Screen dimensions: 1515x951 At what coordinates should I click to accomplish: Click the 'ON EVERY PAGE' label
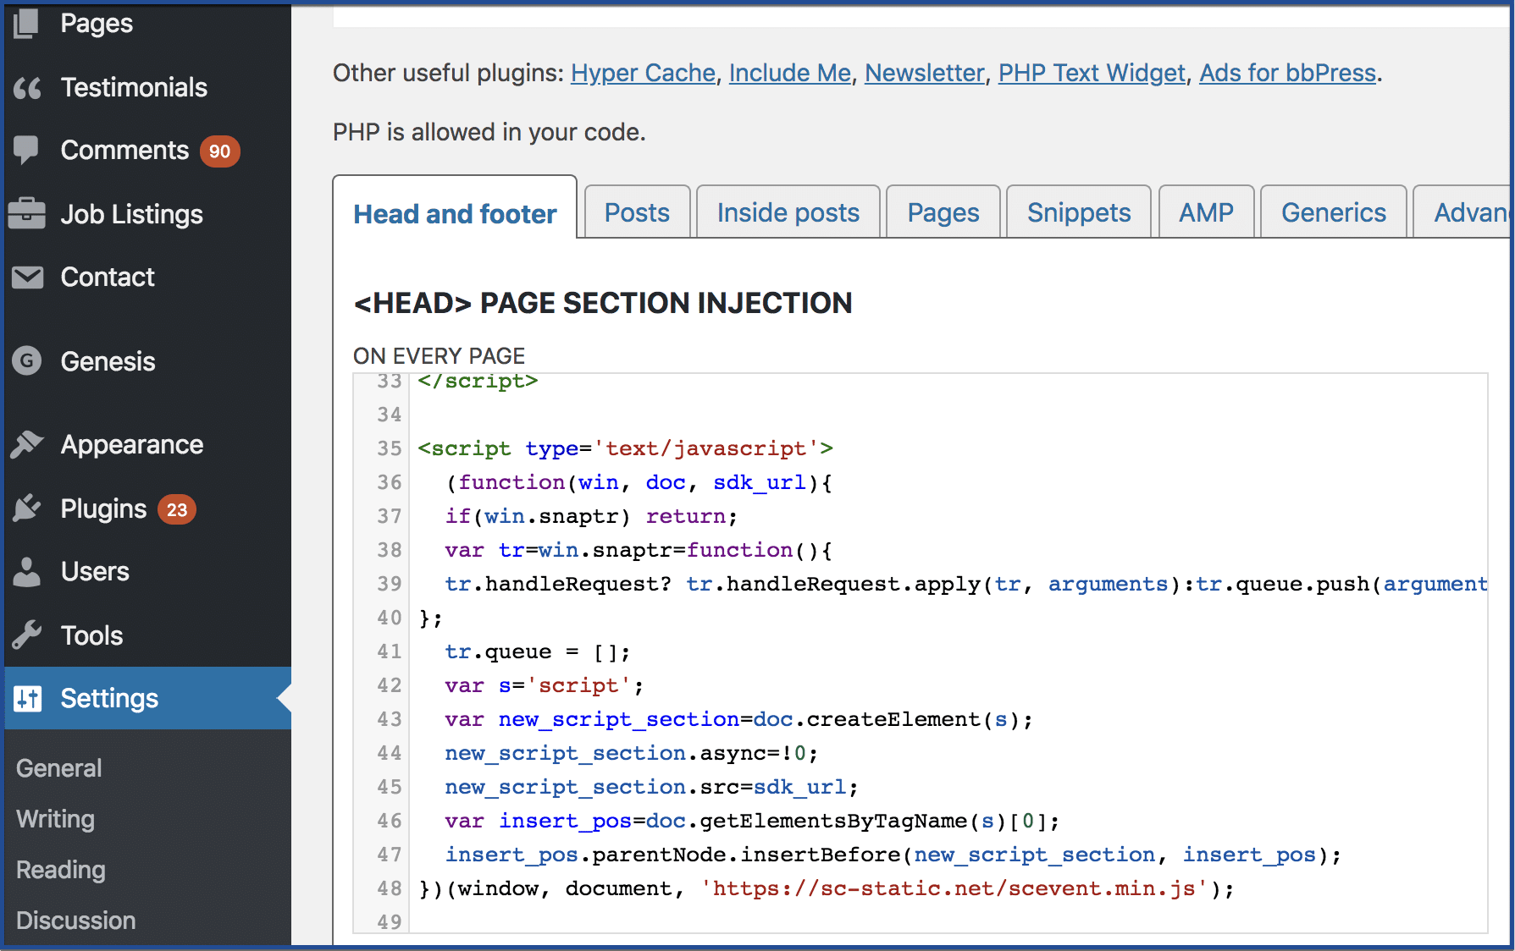pyautogui.click(x=439, y=356)
